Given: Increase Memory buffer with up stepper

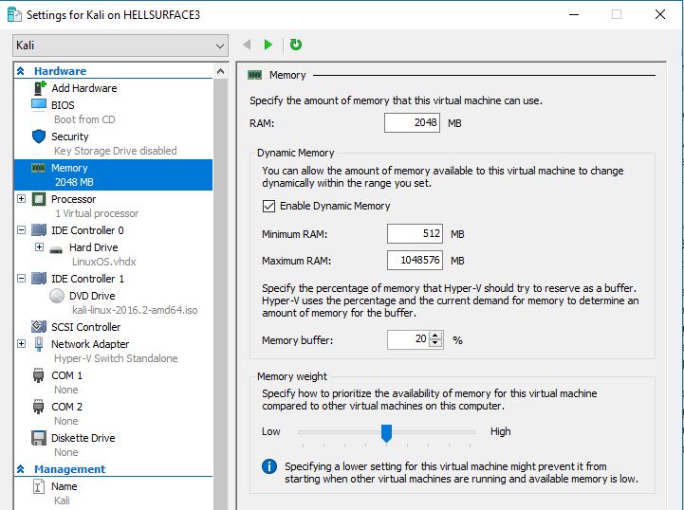Looking at the screenshot, I should (x=435, y=336).
